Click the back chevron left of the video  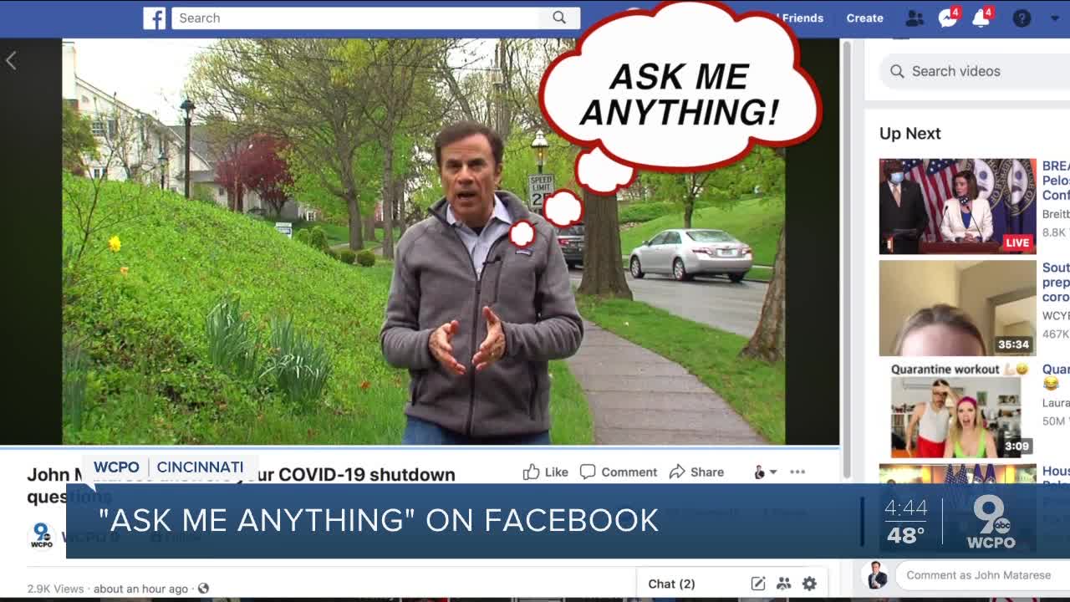[11, 60]
